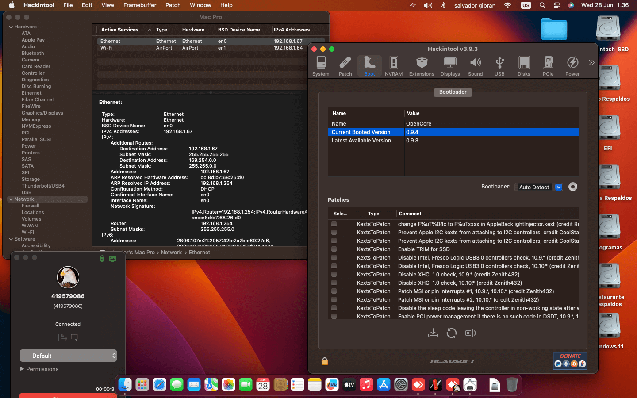
Task: Open the Disks section in Hackintool
Action: (x=524, y=66)
